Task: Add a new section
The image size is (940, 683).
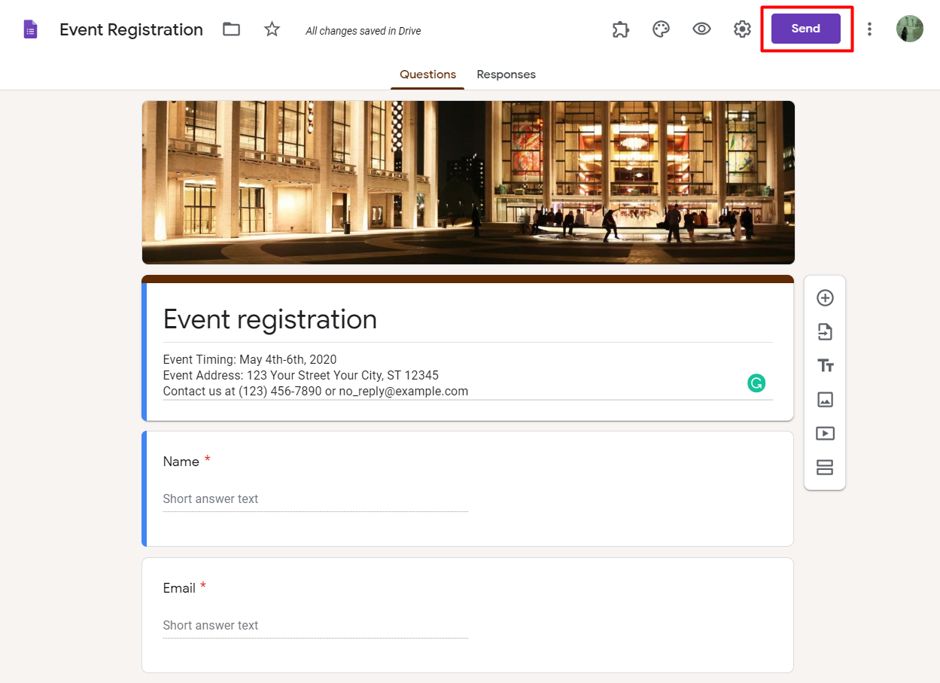Action: coord(825,468)
